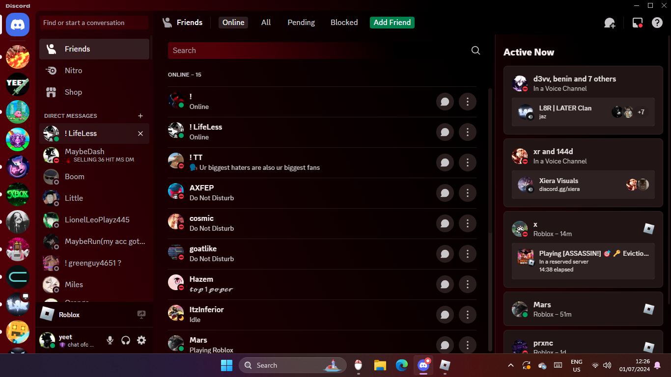Message ItzInferior using the chat icon

[x=445, y=315]
